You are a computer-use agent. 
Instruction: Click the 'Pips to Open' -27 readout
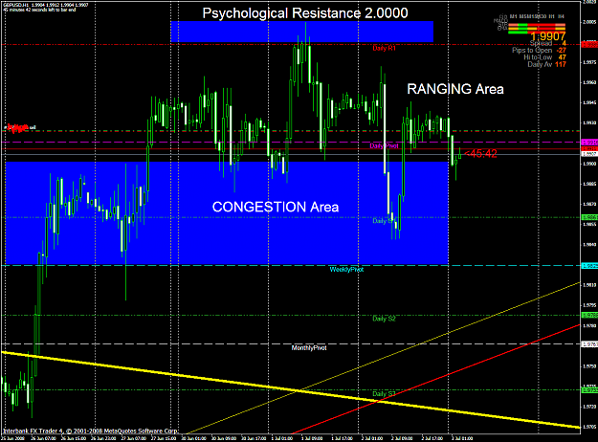[539, 51]
